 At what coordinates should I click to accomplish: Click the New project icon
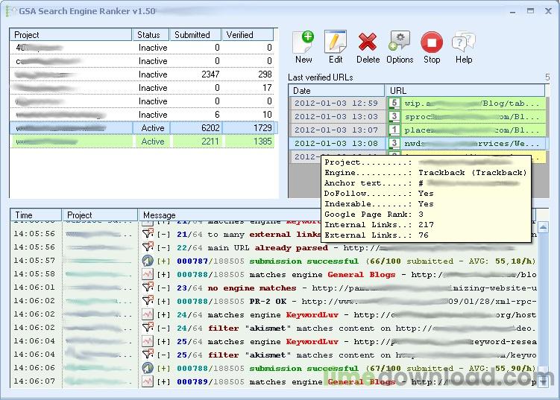[303, 42]
